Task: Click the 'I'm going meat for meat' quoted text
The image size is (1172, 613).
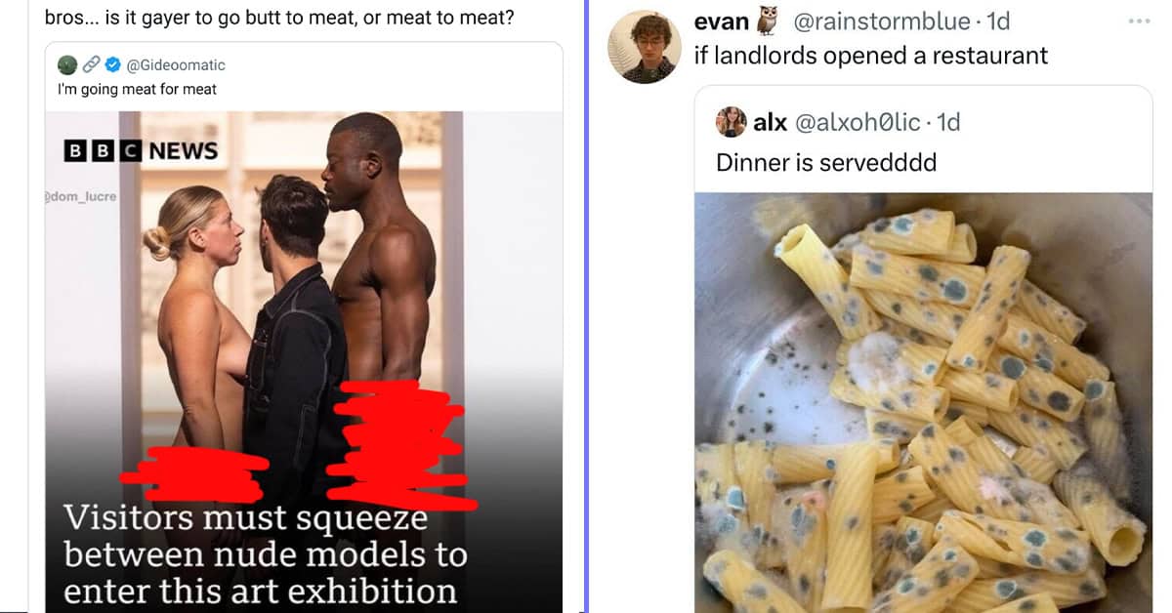Action: click(137, 89)
